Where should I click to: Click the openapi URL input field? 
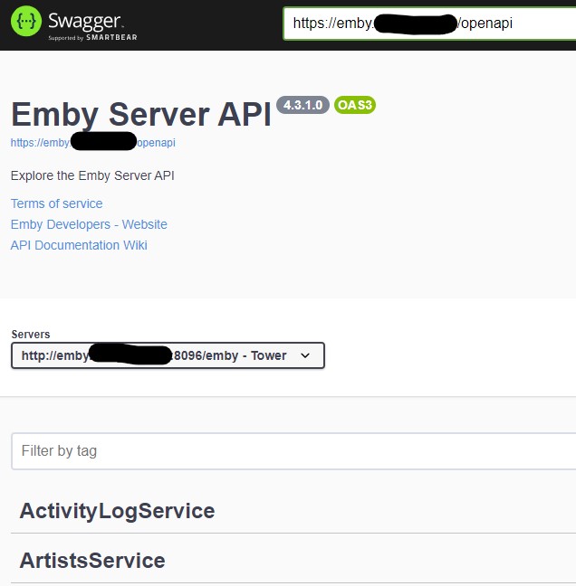tap(429, 24)
